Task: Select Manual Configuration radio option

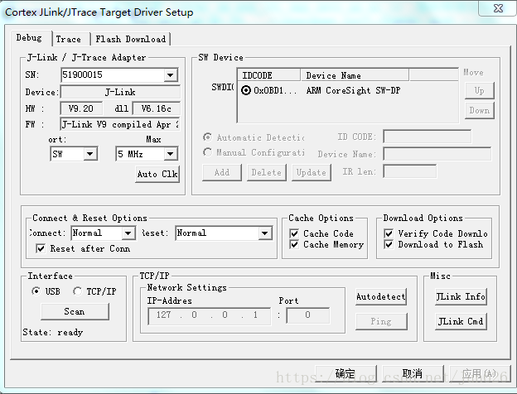Action: pos(207,152)
